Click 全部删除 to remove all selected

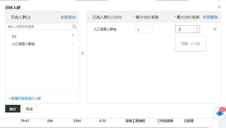[210, 17]
